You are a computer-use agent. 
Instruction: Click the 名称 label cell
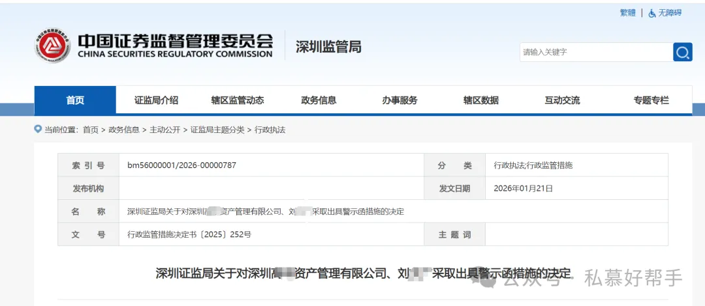coord(88,212)
